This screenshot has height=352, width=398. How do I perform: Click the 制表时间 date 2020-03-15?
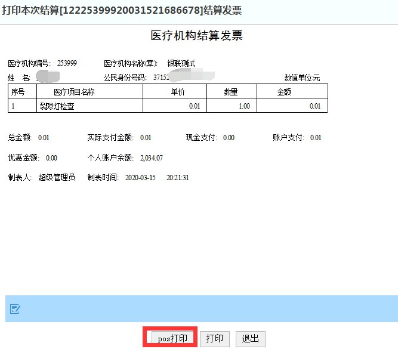coord(140,178)
